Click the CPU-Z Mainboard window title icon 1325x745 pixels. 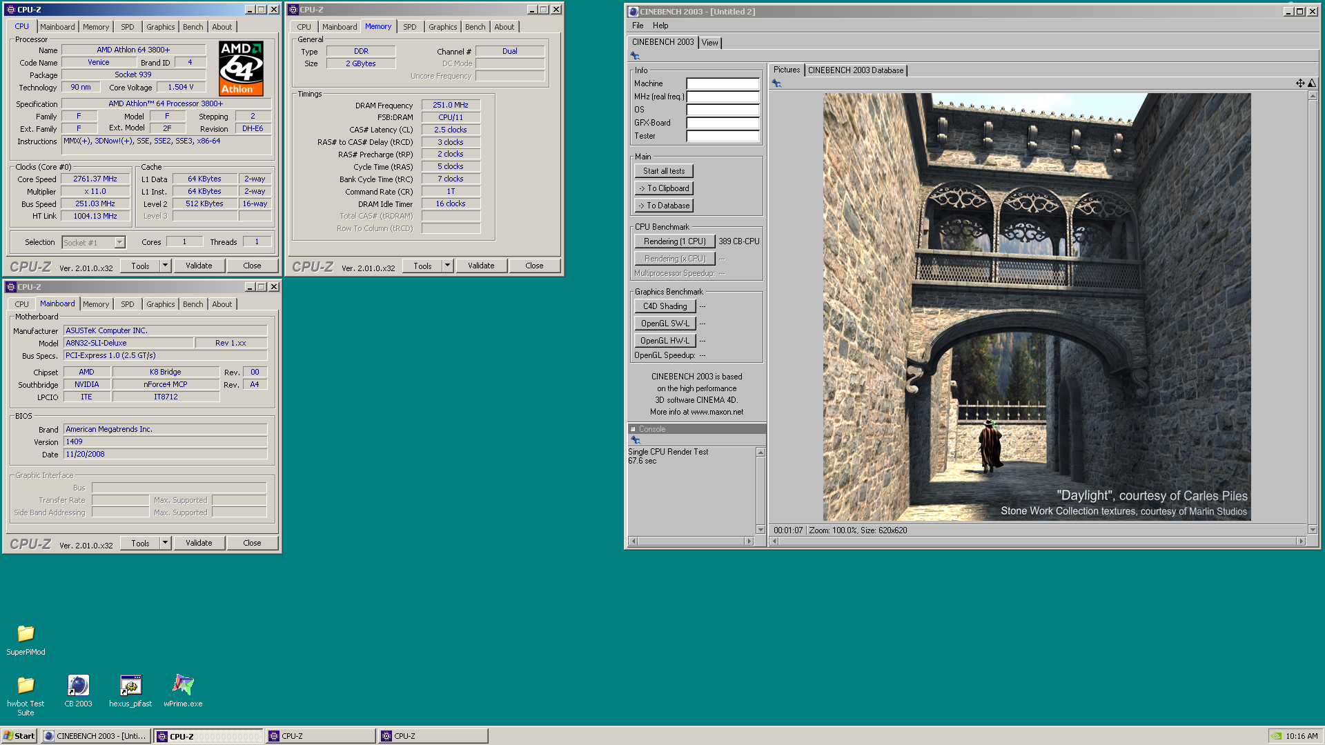click(x=11, y=287)
